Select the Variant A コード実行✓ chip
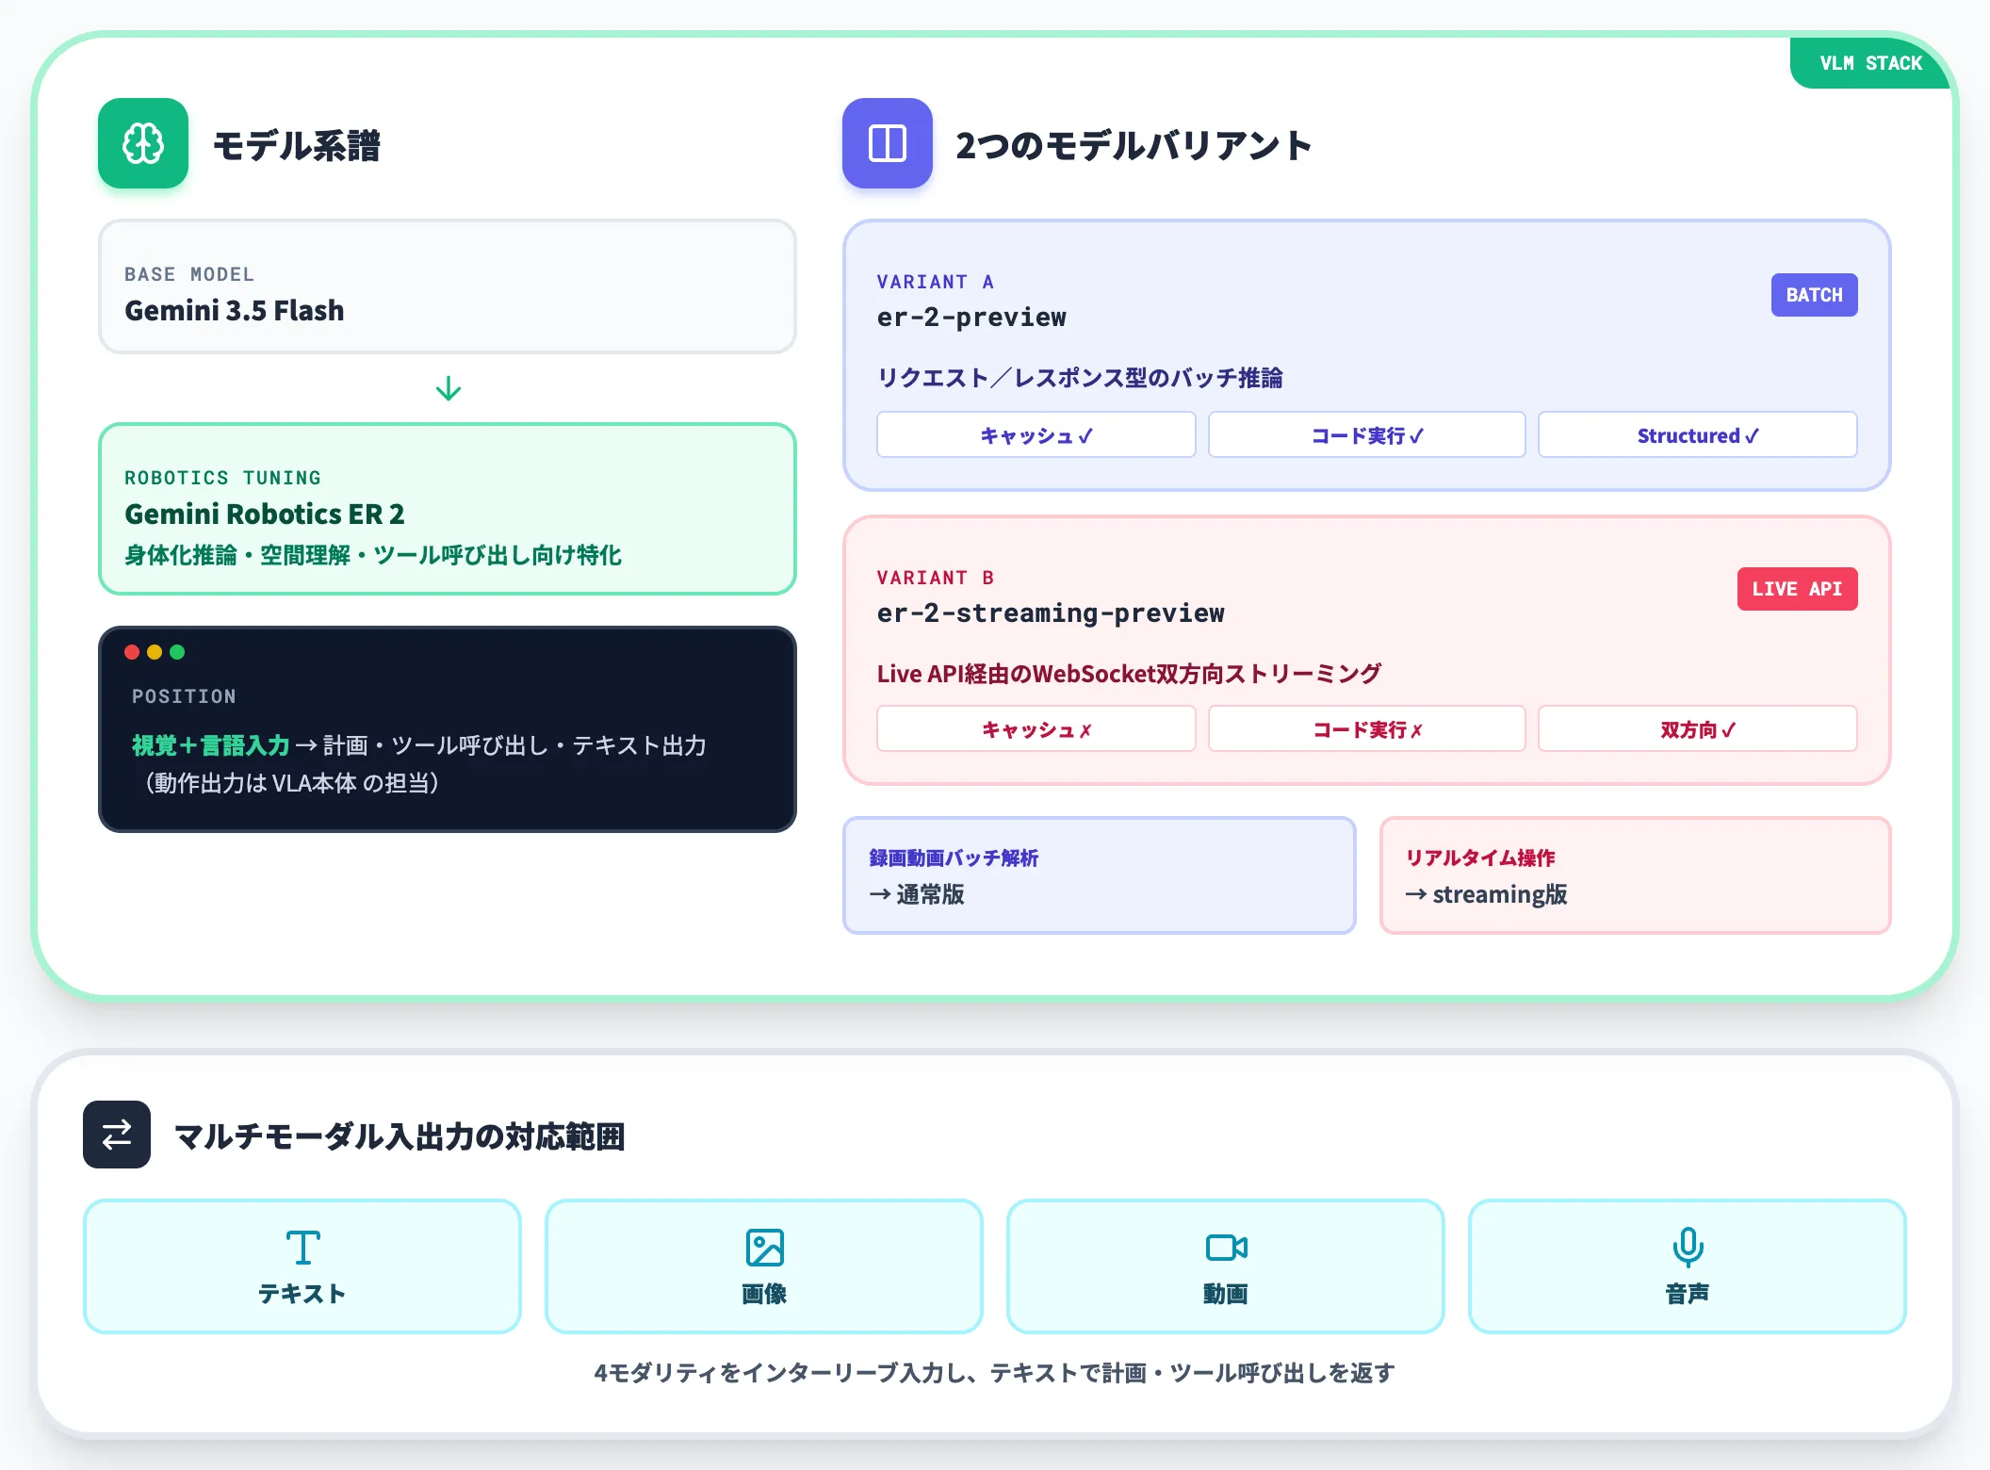Screen dimensions: 1990x1470 coord(1366,434)
